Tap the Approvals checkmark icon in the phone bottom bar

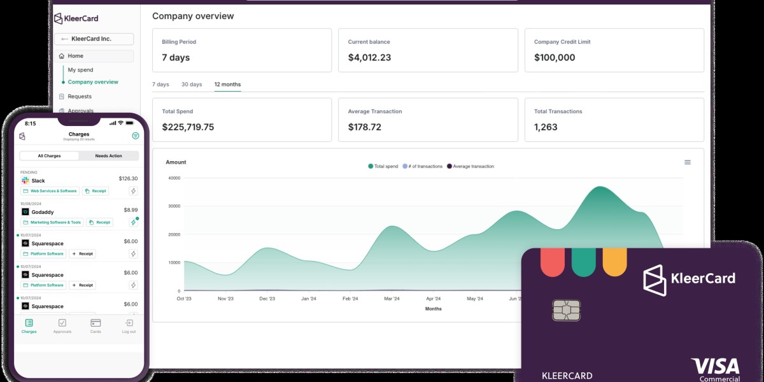[62, 323]
